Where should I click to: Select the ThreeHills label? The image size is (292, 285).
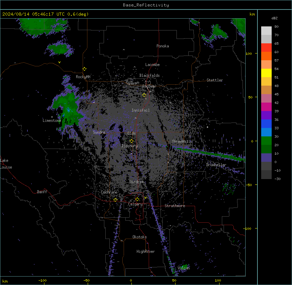pyautogui.click(x=182, y=141)
